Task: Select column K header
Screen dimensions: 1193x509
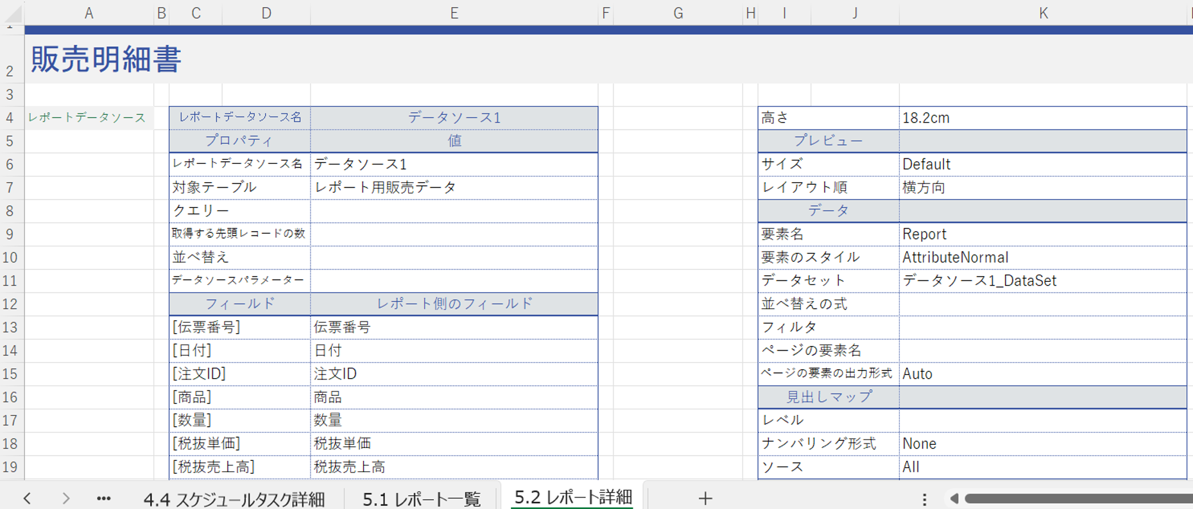Action: tap(1043, 13)
